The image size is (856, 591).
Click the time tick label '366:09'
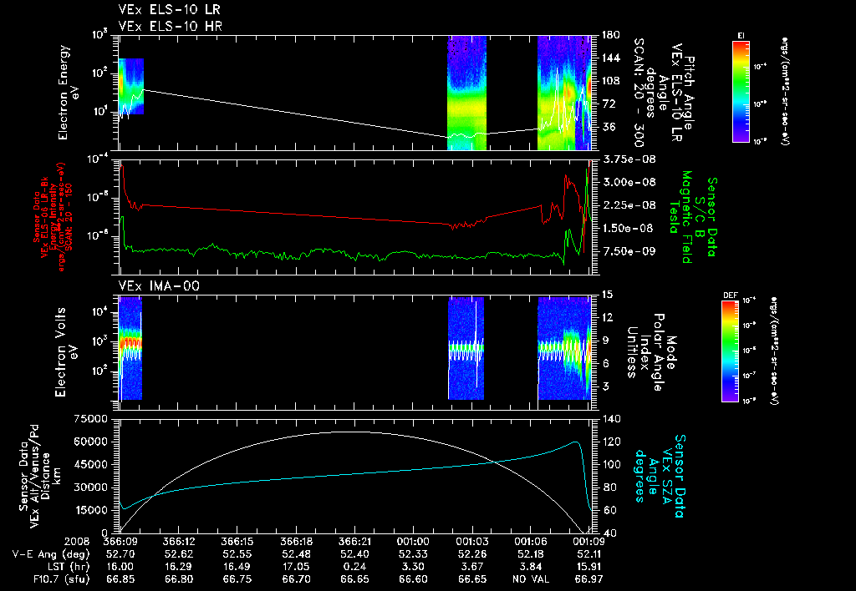[120, 542]
